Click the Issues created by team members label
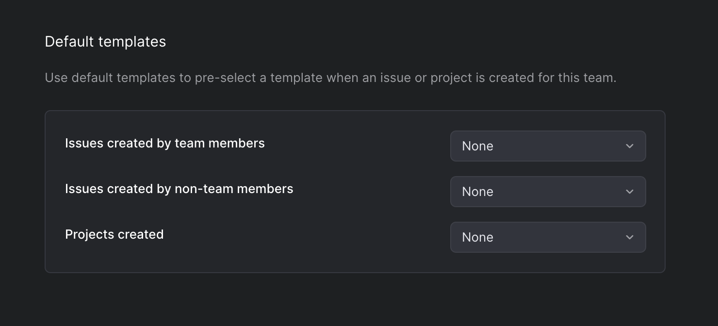 tap(165, 143)
